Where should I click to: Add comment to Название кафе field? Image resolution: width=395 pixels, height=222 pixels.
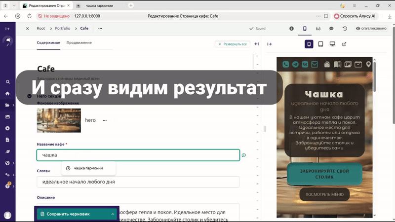click(243, 155)
